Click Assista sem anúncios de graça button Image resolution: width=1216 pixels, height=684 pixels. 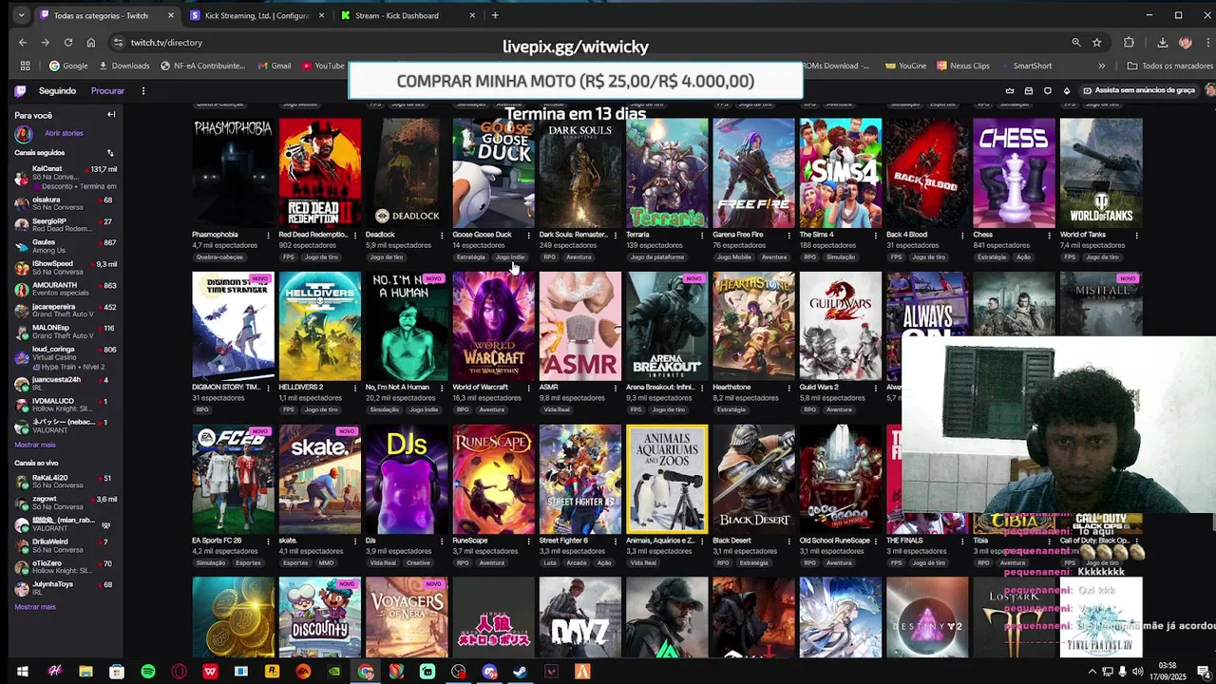pyautogui.click(x=1138, y=90)
